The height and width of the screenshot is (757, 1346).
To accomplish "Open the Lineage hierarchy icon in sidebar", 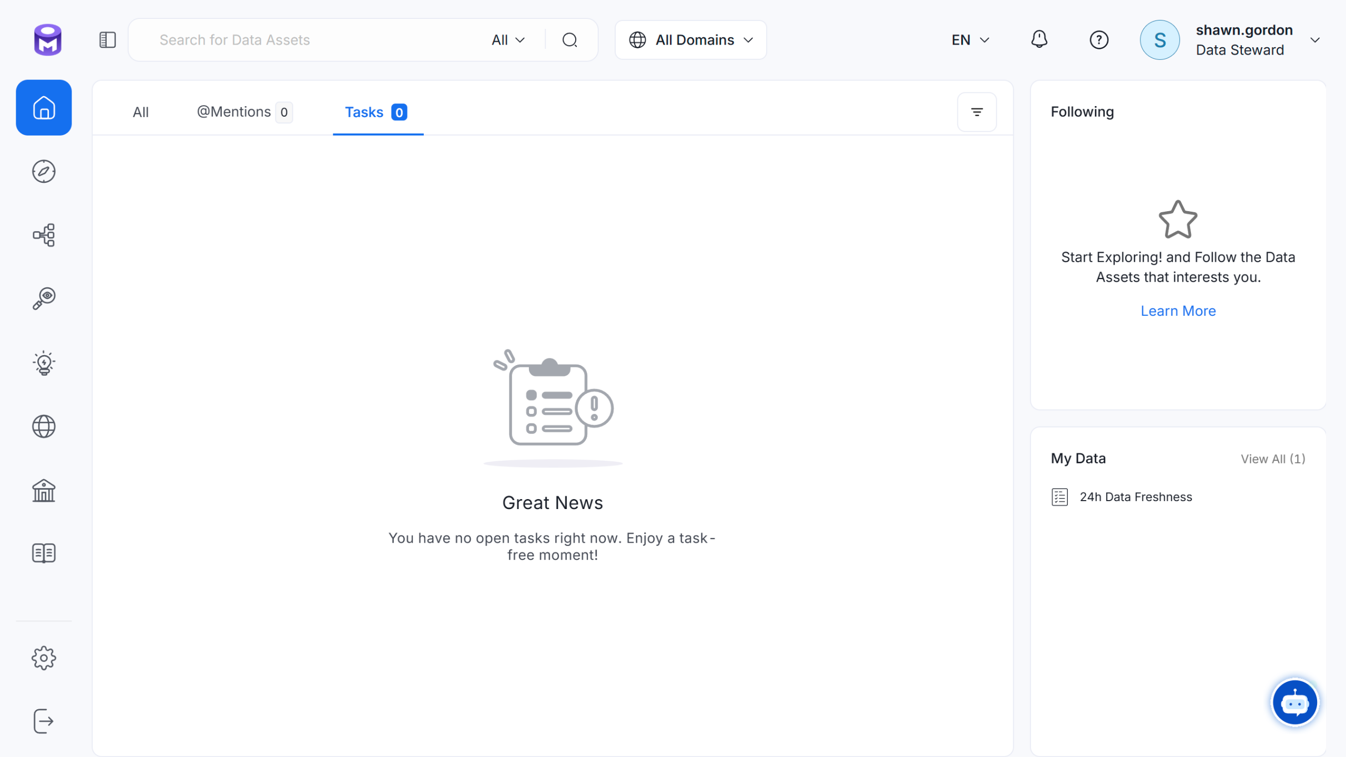I will pos(44,235).
